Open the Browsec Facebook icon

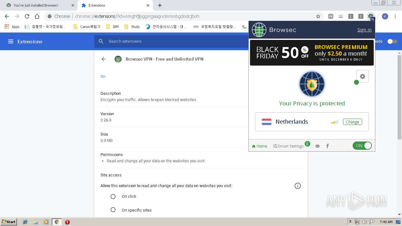328,146
